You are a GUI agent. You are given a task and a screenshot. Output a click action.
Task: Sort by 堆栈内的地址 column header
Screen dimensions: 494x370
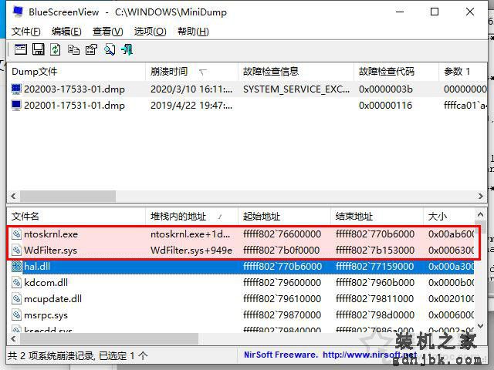click(x=192, y=217)
